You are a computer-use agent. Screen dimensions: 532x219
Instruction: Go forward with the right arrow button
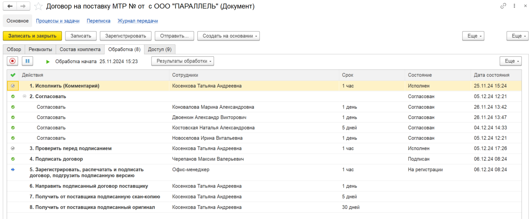point(23,6)
